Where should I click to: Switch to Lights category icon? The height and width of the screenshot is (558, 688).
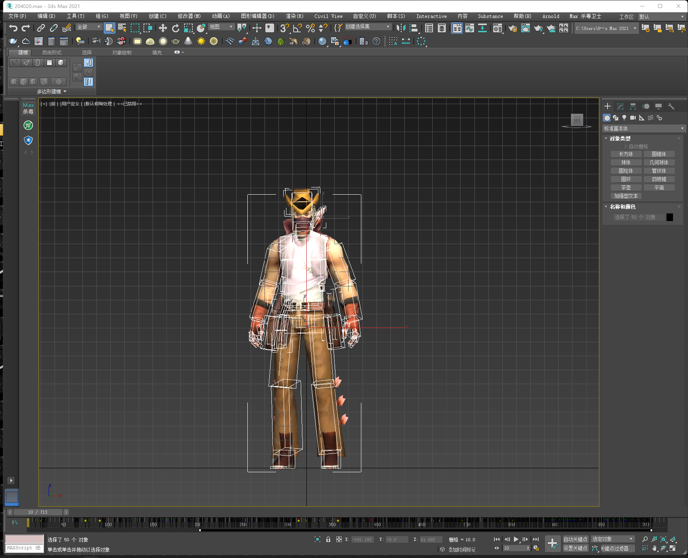[x=624, y=118]
